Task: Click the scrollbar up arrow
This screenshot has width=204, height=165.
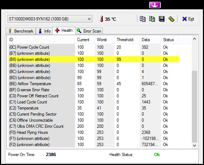Action: click(194, 39)
